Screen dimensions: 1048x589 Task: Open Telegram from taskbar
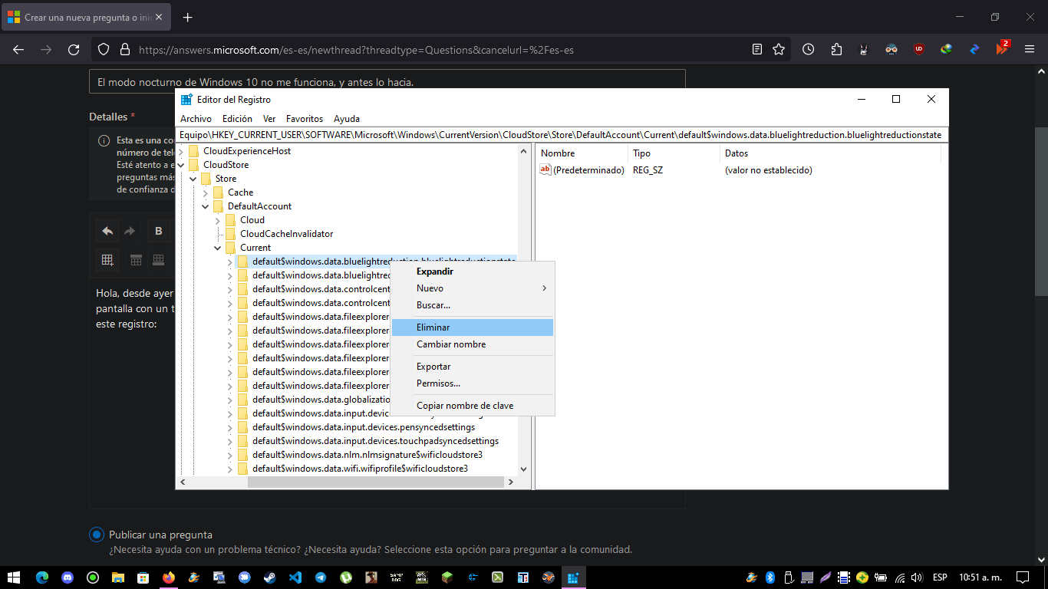pos(321,577)
